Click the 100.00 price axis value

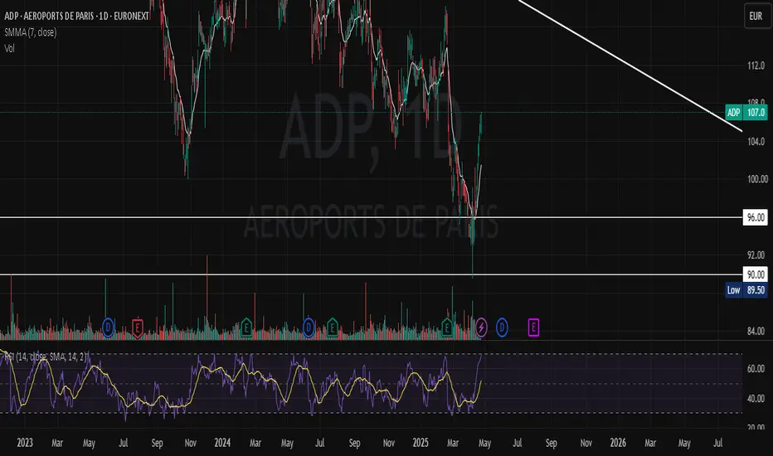point(757,179)
